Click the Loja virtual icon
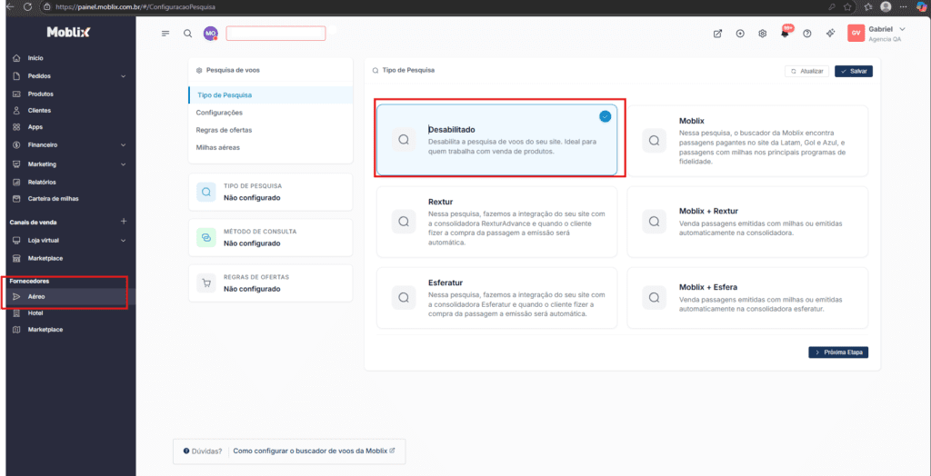This screenshot has width=931, height=476. (x=16, y=241)
